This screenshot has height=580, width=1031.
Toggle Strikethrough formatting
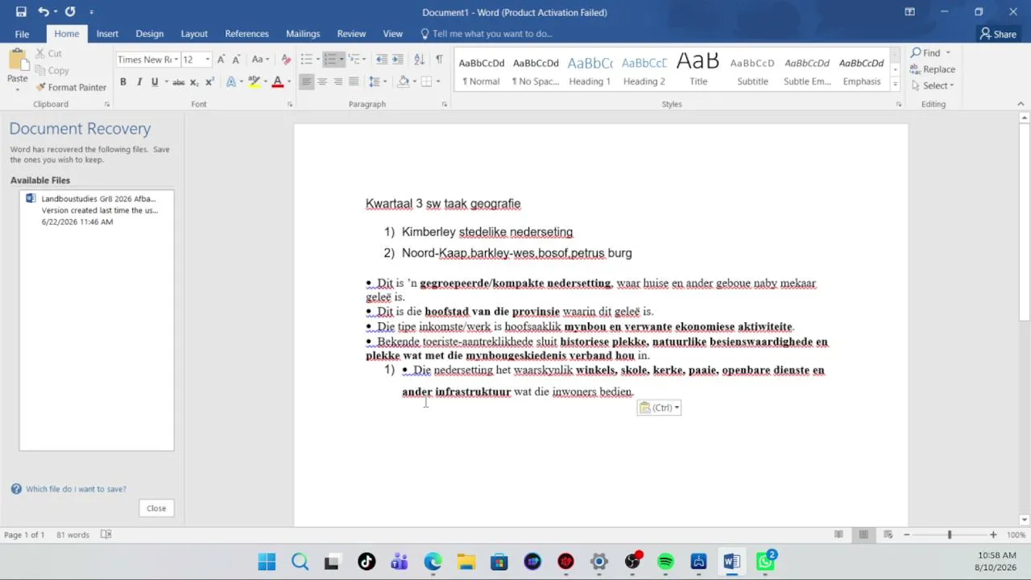point(179,81)
